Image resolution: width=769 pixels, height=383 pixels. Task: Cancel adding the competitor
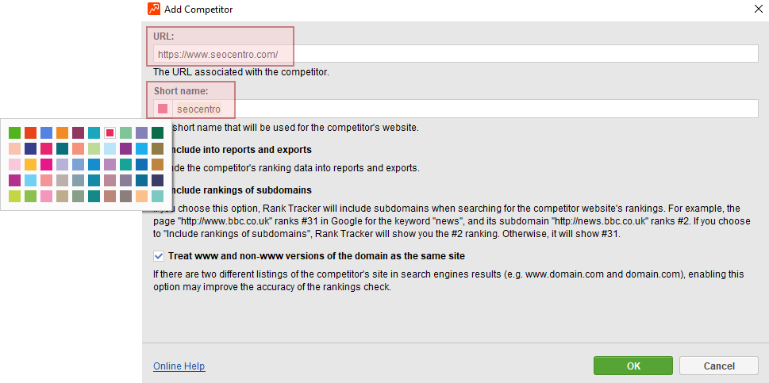coord(719,366)
